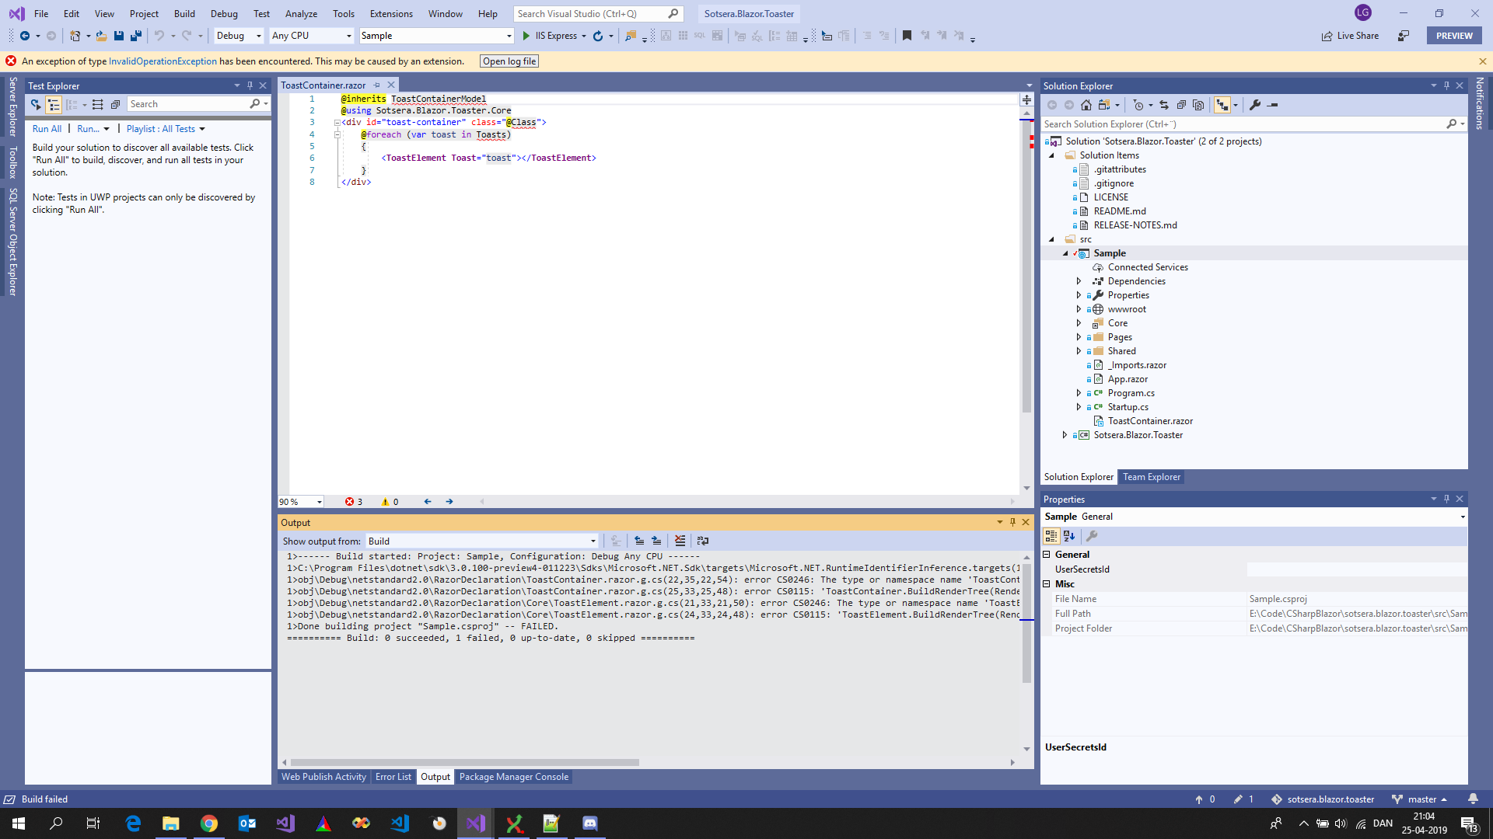Expand the Sotsera.Blazor.Toaster project node

[x=1065, y=435]
